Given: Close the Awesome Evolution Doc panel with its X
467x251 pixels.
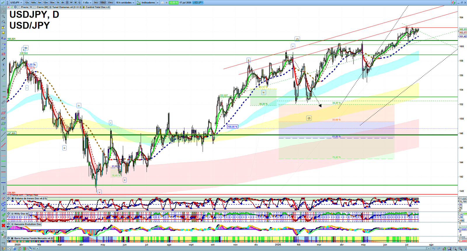Looking at the screenshot, I should pyautogui.click(x=9, y=224).
